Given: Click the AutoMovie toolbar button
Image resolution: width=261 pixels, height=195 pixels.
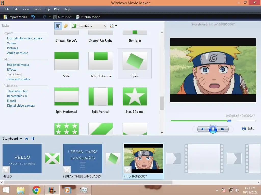Looking at the screenshot, I should pyautogui.click(x=63, y=17).
